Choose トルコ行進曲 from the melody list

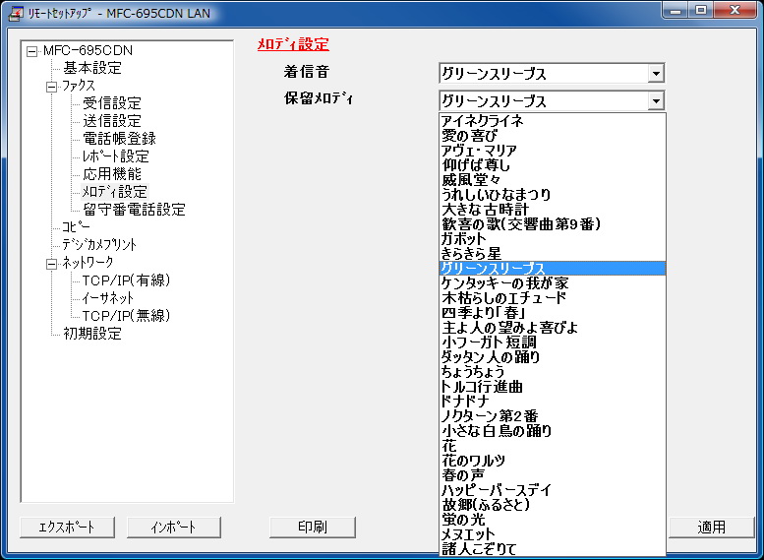[x=552, y=387]
